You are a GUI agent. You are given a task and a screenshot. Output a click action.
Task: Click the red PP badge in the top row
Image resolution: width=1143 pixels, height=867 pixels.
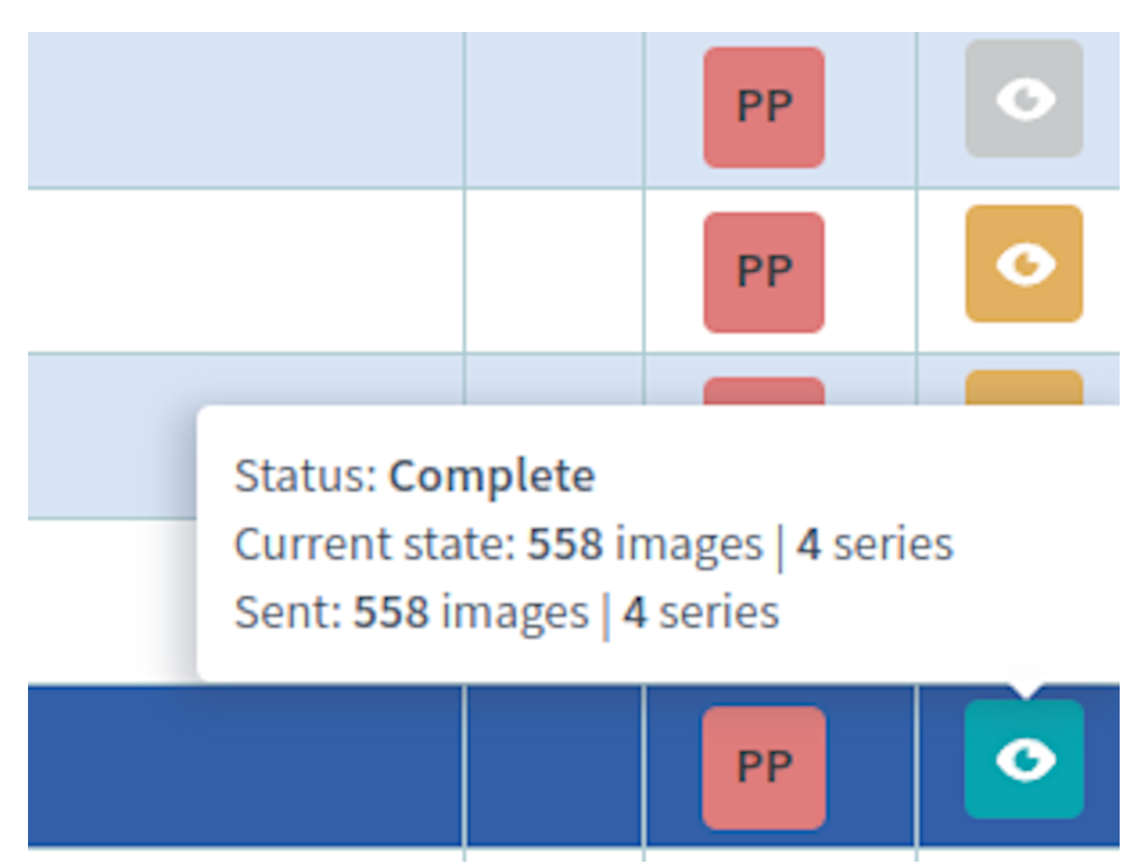pyautogui.click(x=764, y=107)
